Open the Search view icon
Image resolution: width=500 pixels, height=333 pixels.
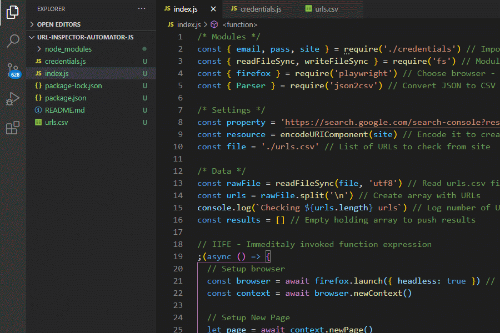[13, 41]
